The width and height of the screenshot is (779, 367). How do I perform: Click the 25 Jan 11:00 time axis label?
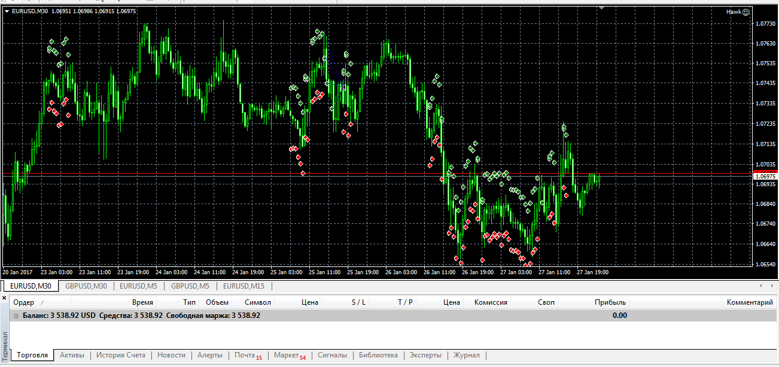pos(324,272)
